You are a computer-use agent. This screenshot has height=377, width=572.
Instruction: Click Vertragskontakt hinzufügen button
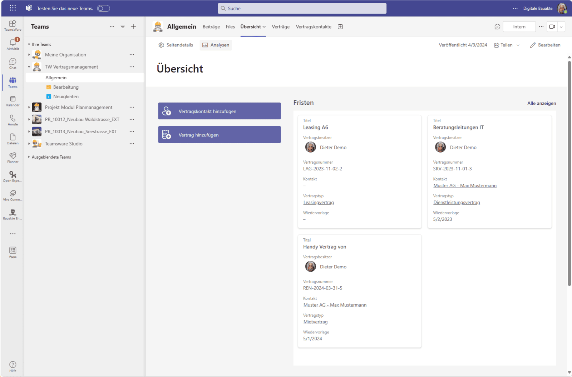(219, 111)
